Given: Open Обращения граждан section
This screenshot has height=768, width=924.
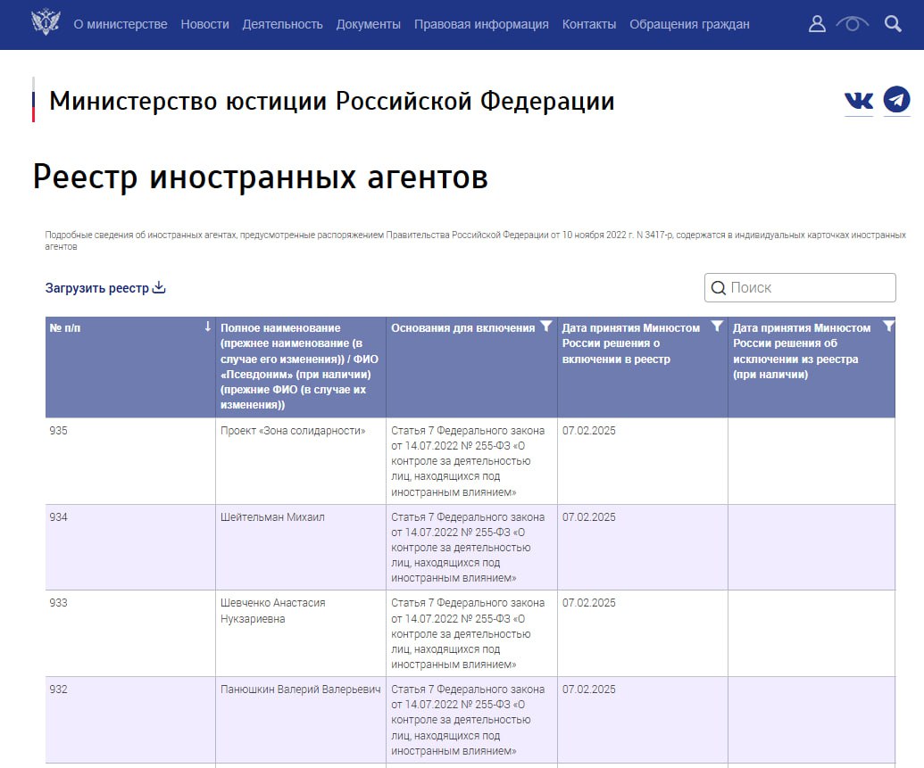Looking at the screenshot, I should [689, 24].
